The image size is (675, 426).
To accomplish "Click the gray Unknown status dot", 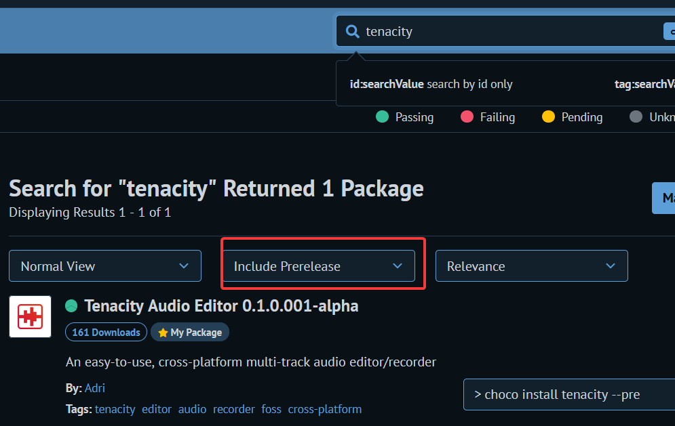I will 635,116.
